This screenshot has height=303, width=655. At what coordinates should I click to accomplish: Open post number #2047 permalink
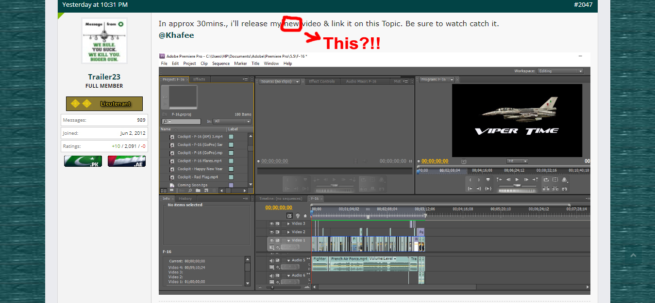pos(583,4)
